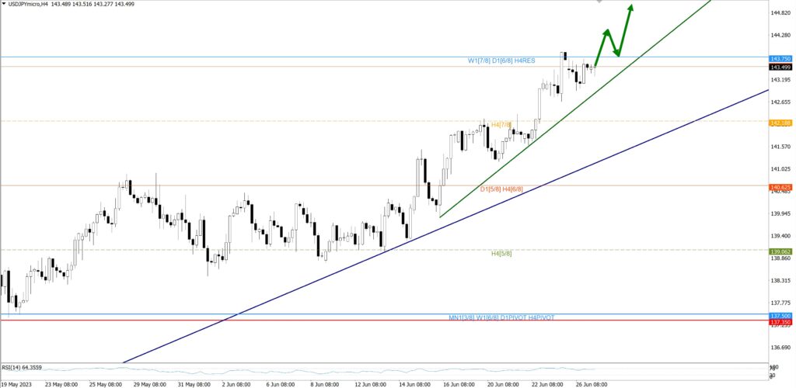
Task: Click the green H4[5/8] level label
Action: [501, 253]
